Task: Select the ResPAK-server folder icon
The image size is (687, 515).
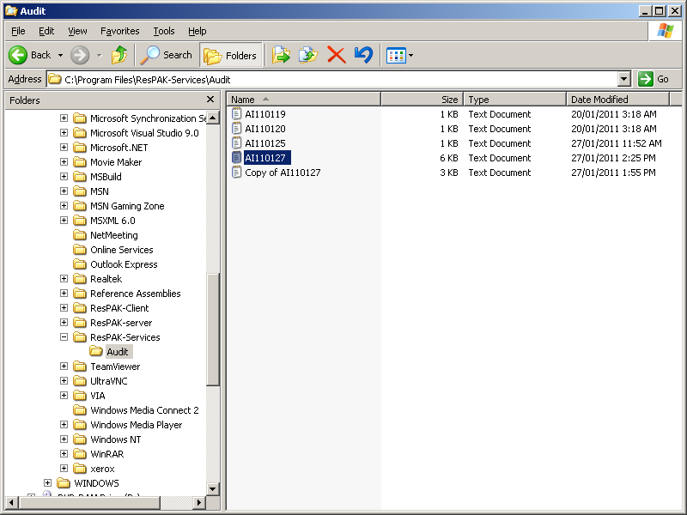Action: click(80, 323)
